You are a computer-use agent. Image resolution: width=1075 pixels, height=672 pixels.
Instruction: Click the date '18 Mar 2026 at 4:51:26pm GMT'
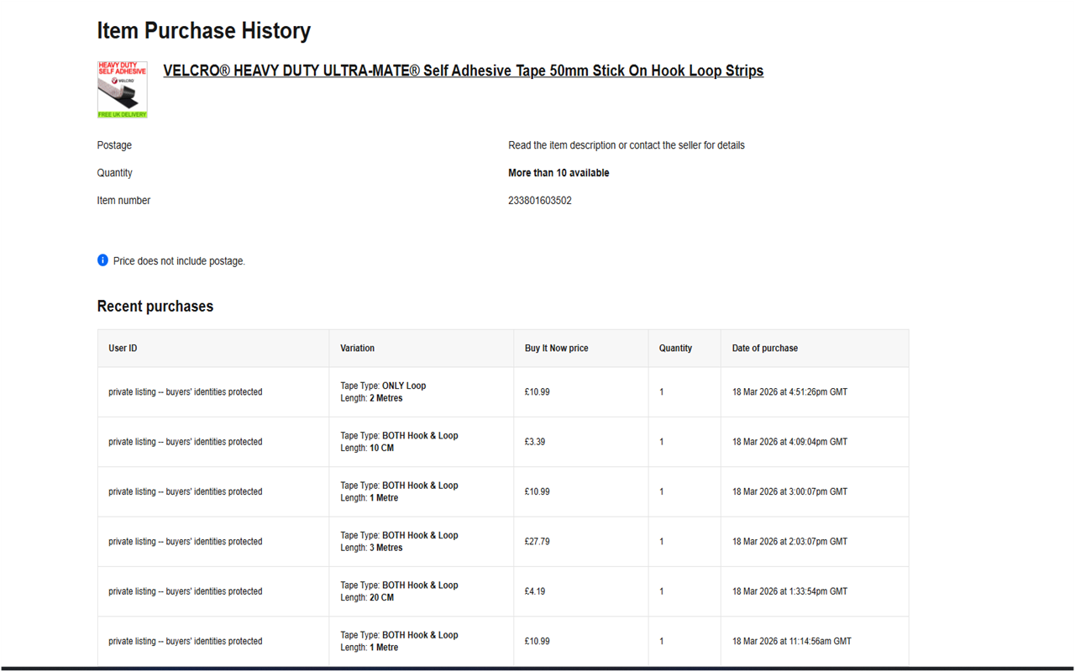point(789,392)
